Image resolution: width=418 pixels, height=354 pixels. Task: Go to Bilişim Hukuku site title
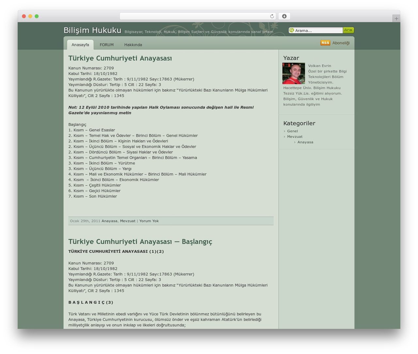92,30
